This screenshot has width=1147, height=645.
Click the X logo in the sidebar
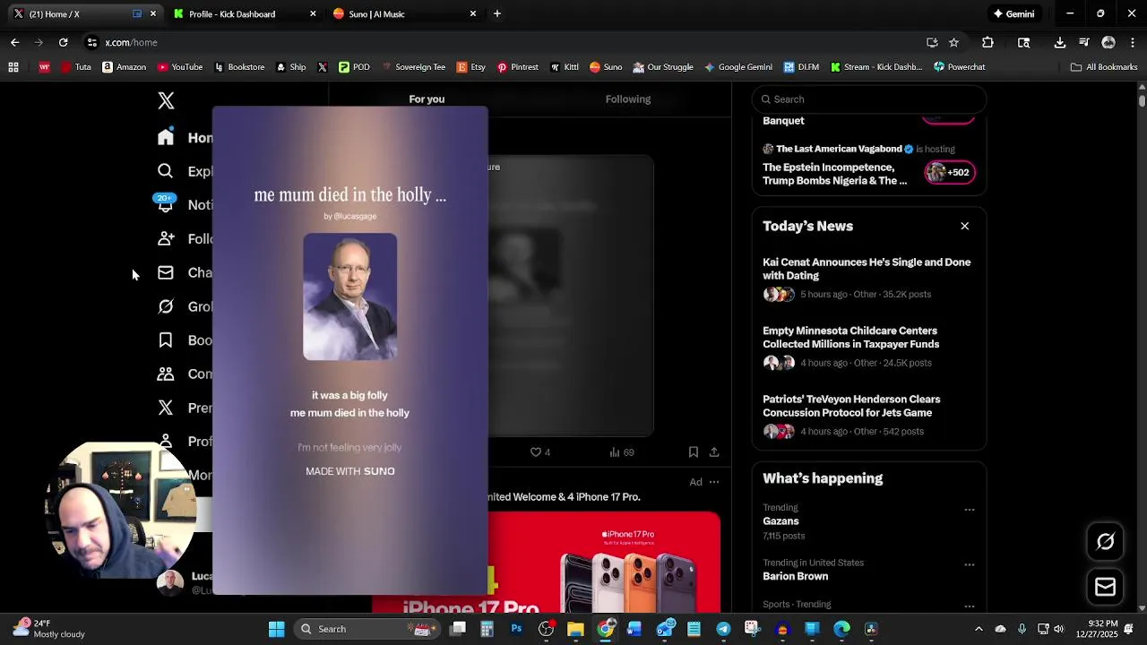pos(166,100)
